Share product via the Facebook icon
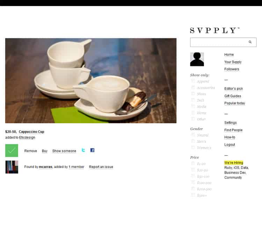 click(x=92, y=150)
